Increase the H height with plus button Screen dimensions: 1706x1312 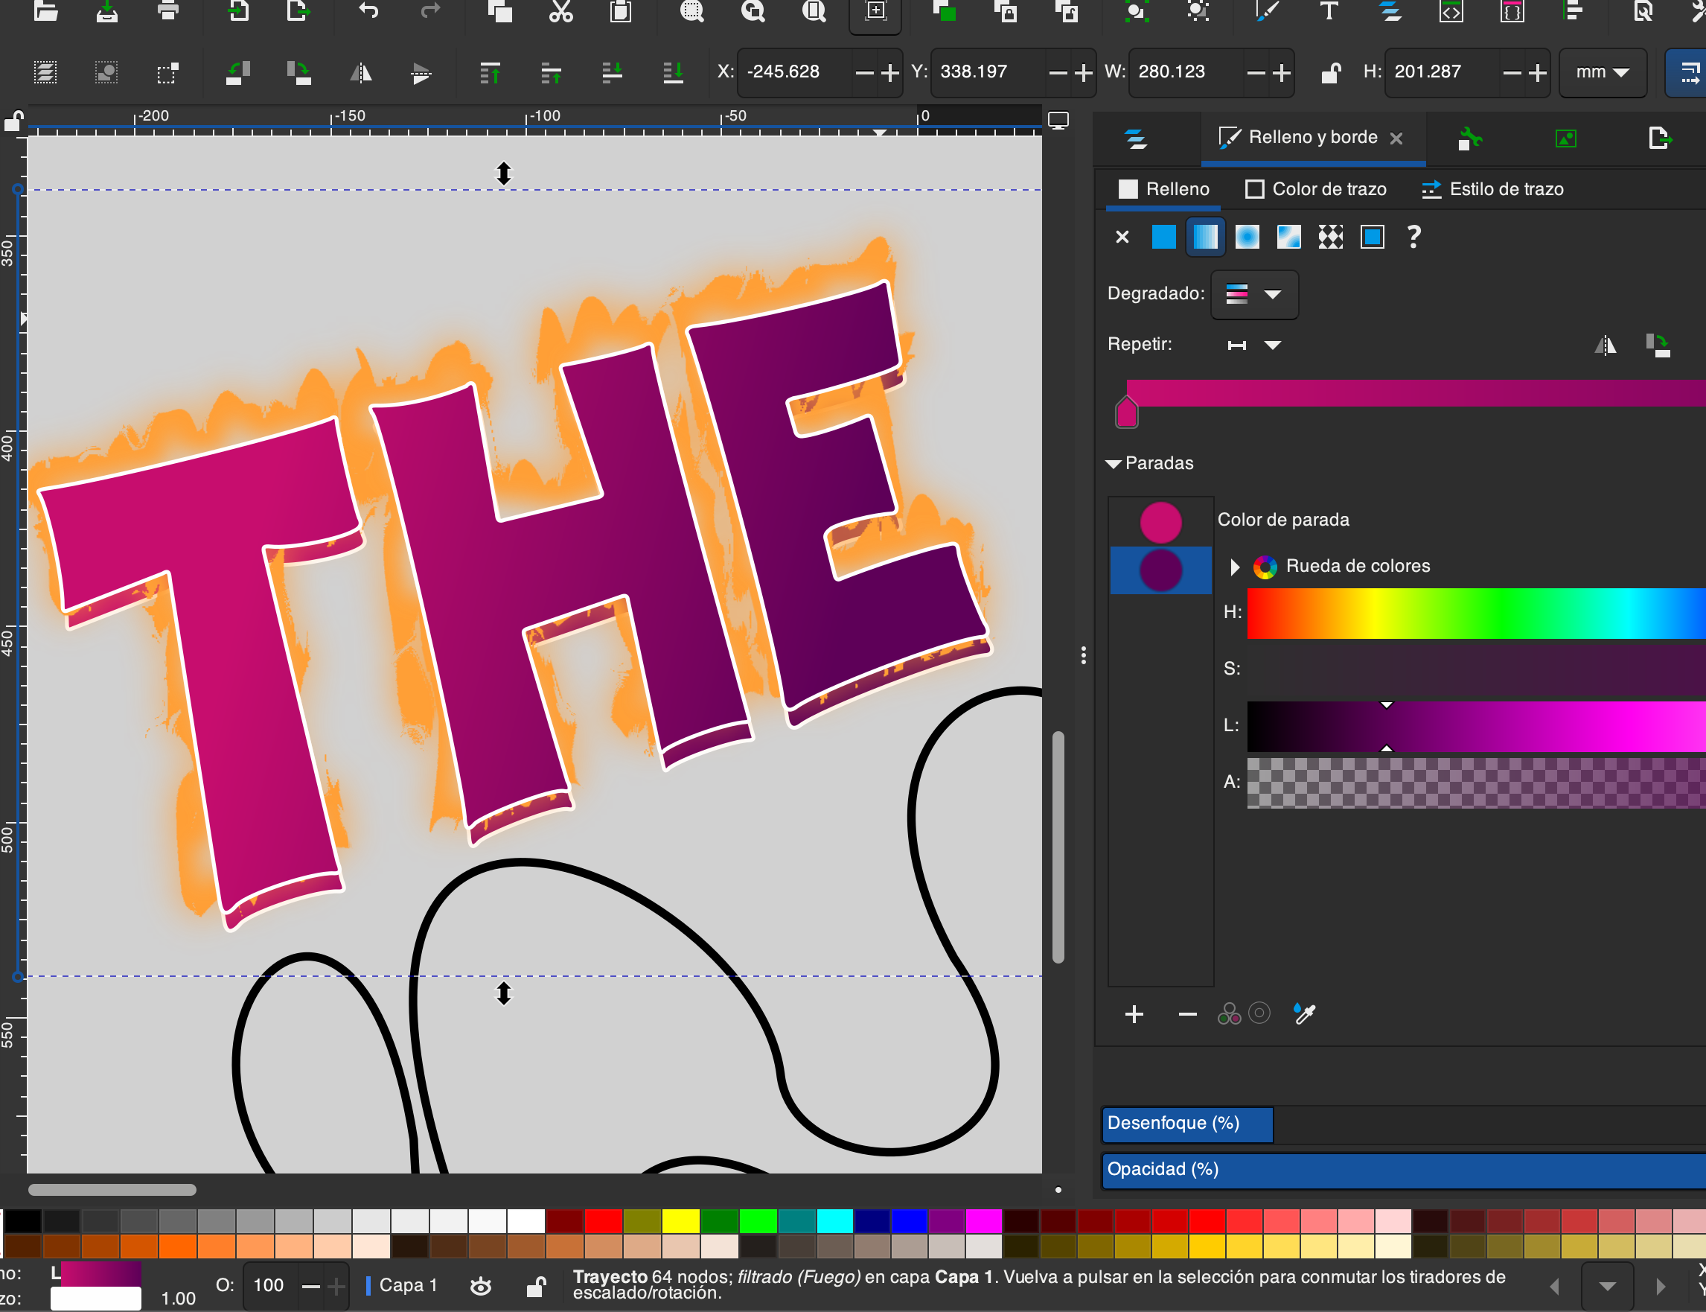click(1537, 73)
